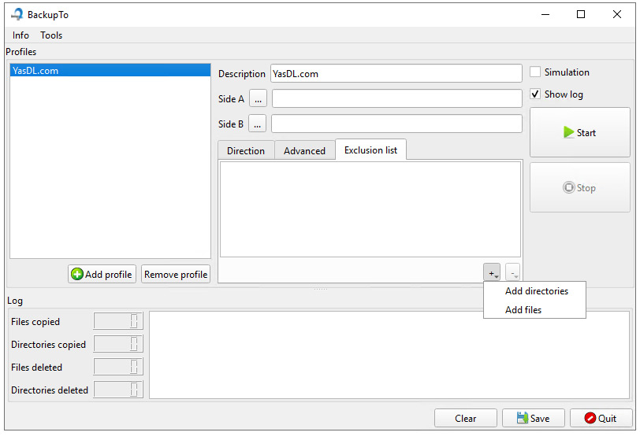Maximize the BackupTo window
The height and width of the screenshot is (436, 640).
point(581,15)
